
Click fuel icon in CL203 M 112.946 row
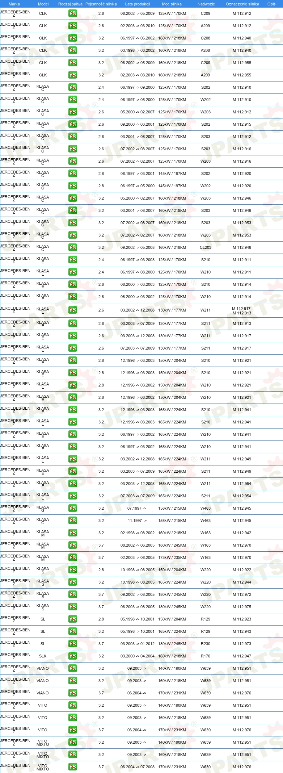72,247
